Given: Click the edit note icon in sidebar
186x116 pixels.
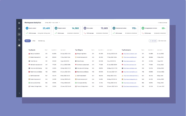Looking at the screenshot, I should pos(19,29).
